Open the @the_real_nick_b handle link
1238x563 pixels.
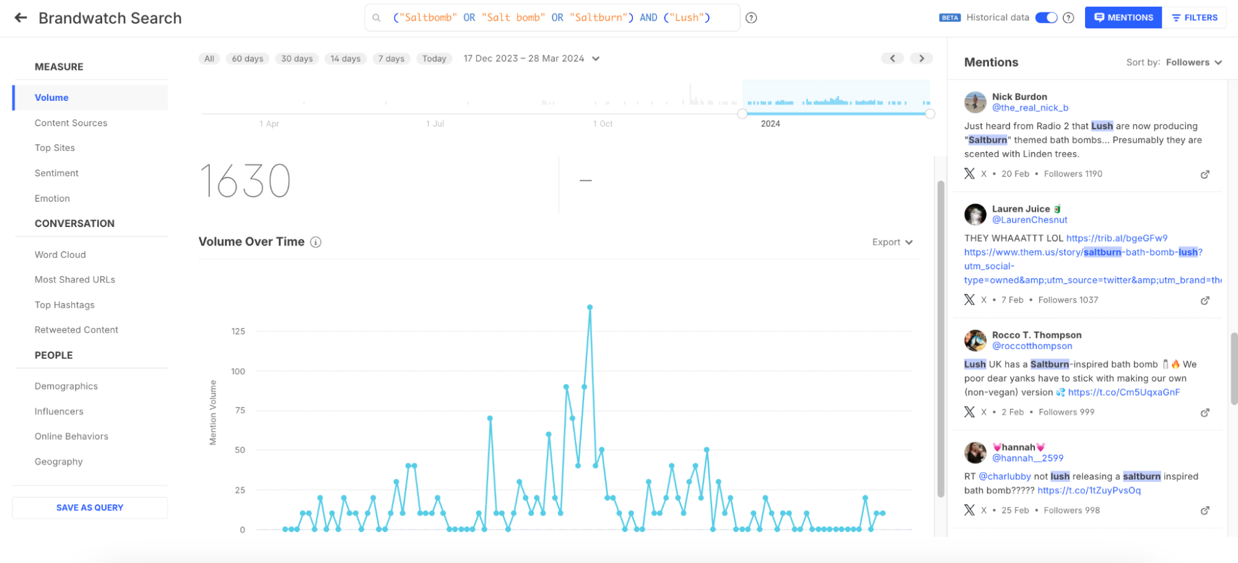click(1030, 108)
